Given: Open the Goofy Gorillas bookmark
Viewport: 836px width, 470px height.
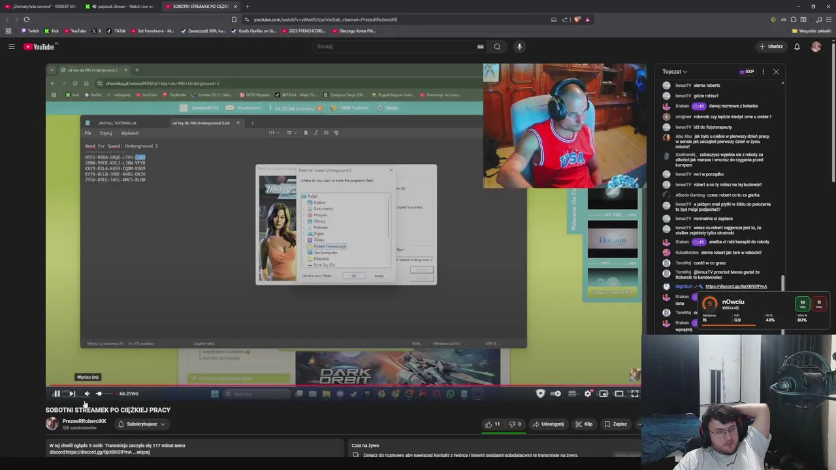Looking at the screenshot, I should [x=253, y=31].
